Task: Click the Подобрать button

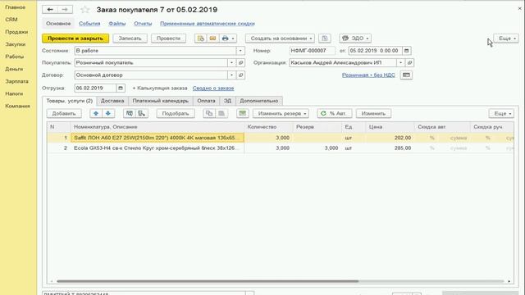Action: coord(176,113)
